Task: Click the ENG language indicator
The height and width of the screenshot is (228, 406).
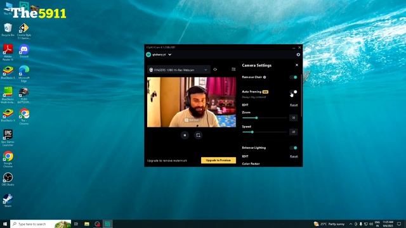Action: point(377,224)
